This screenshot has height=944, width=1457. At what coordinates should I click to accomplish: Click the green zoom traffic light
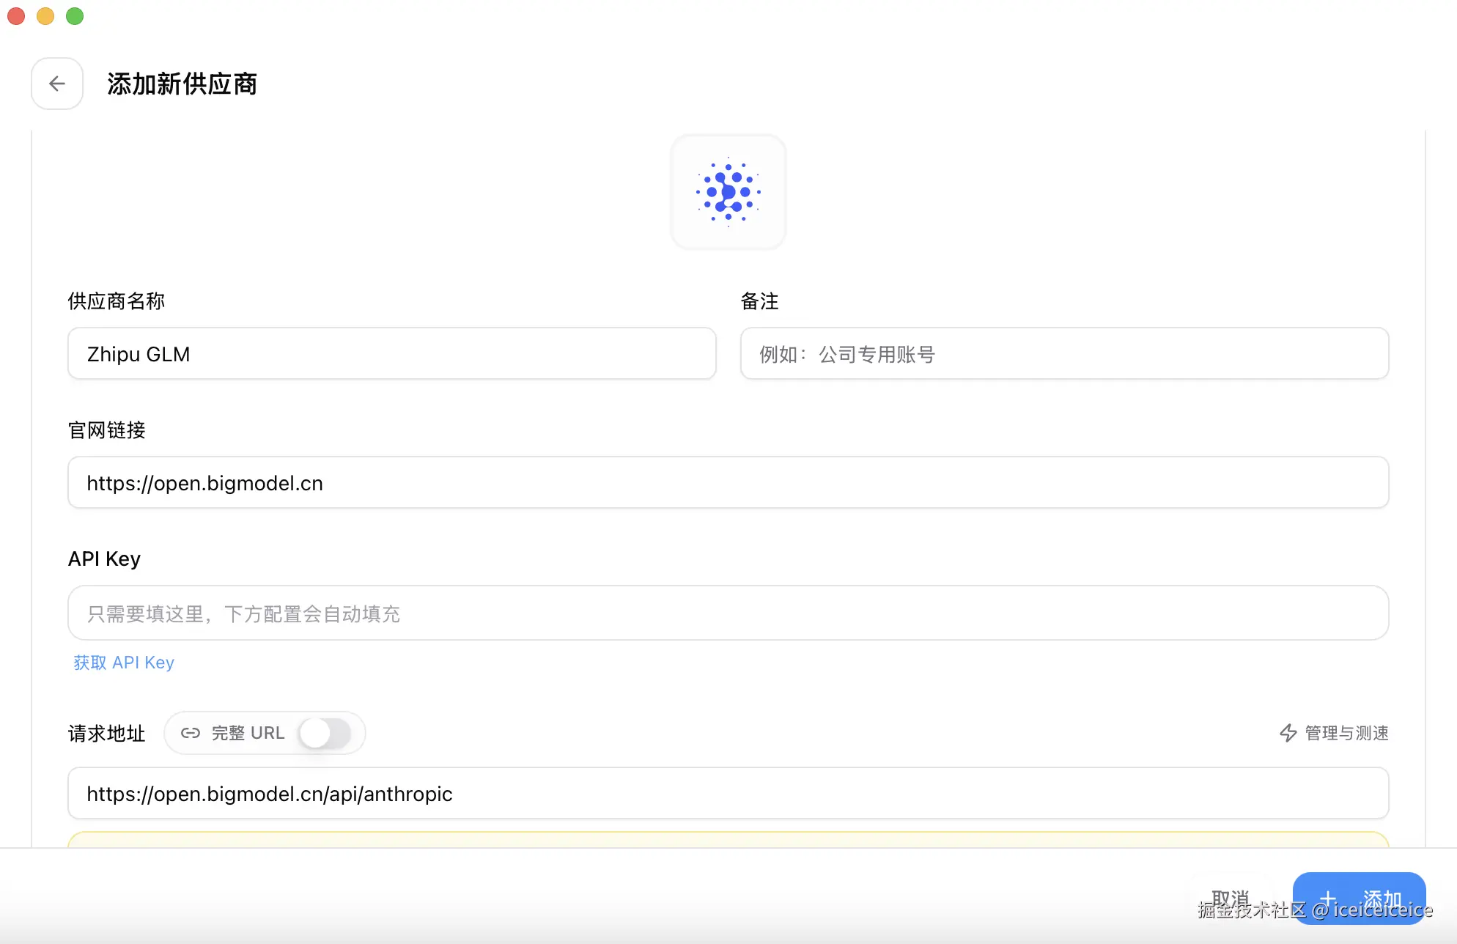74,15
